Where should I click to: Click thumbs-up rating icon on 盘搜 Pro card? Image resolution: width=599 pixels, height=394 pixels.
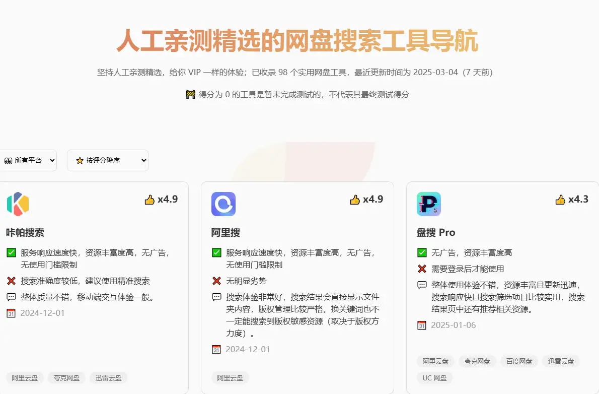click(560, 200)
